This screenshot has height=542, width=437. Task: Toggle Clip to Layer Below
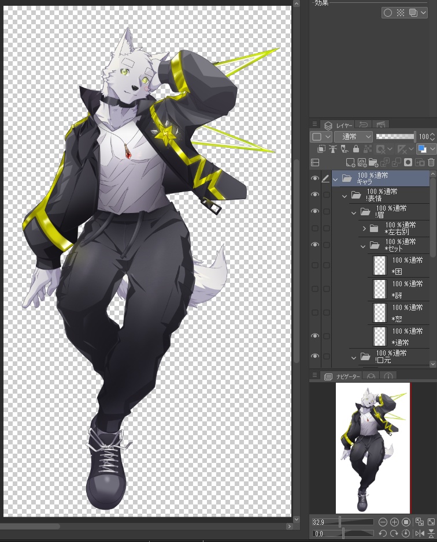pos(321,149)
